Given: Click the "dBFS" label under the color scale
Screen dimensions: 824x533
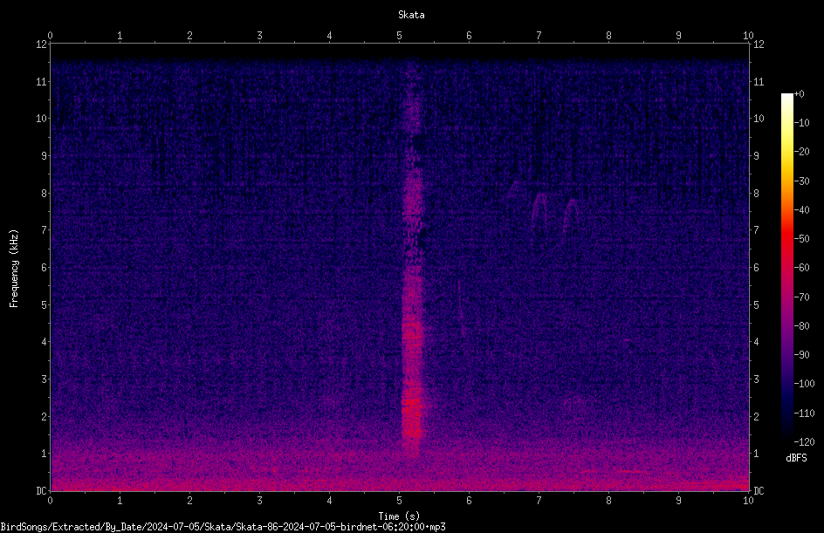Looking at the screenshot, I should [796, 458].
